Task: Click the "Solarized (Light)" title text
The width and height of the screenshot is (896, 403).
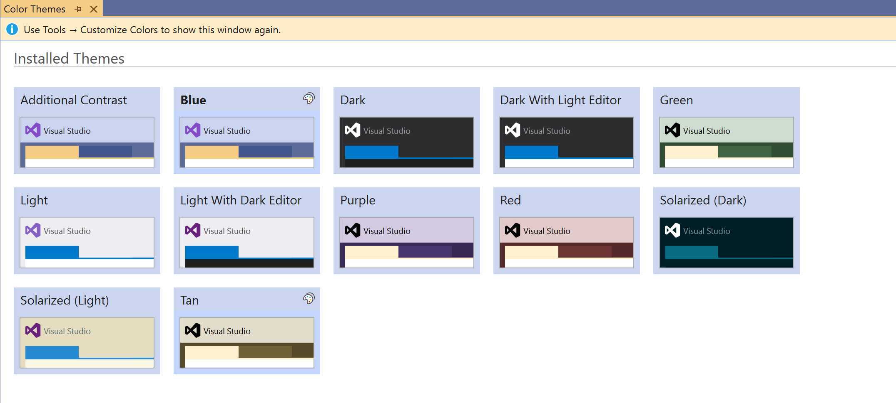Action: [x=65, y=300]
